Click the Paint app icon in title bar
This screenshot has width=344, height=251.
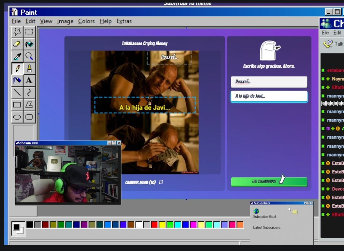(x=14, y=12)
